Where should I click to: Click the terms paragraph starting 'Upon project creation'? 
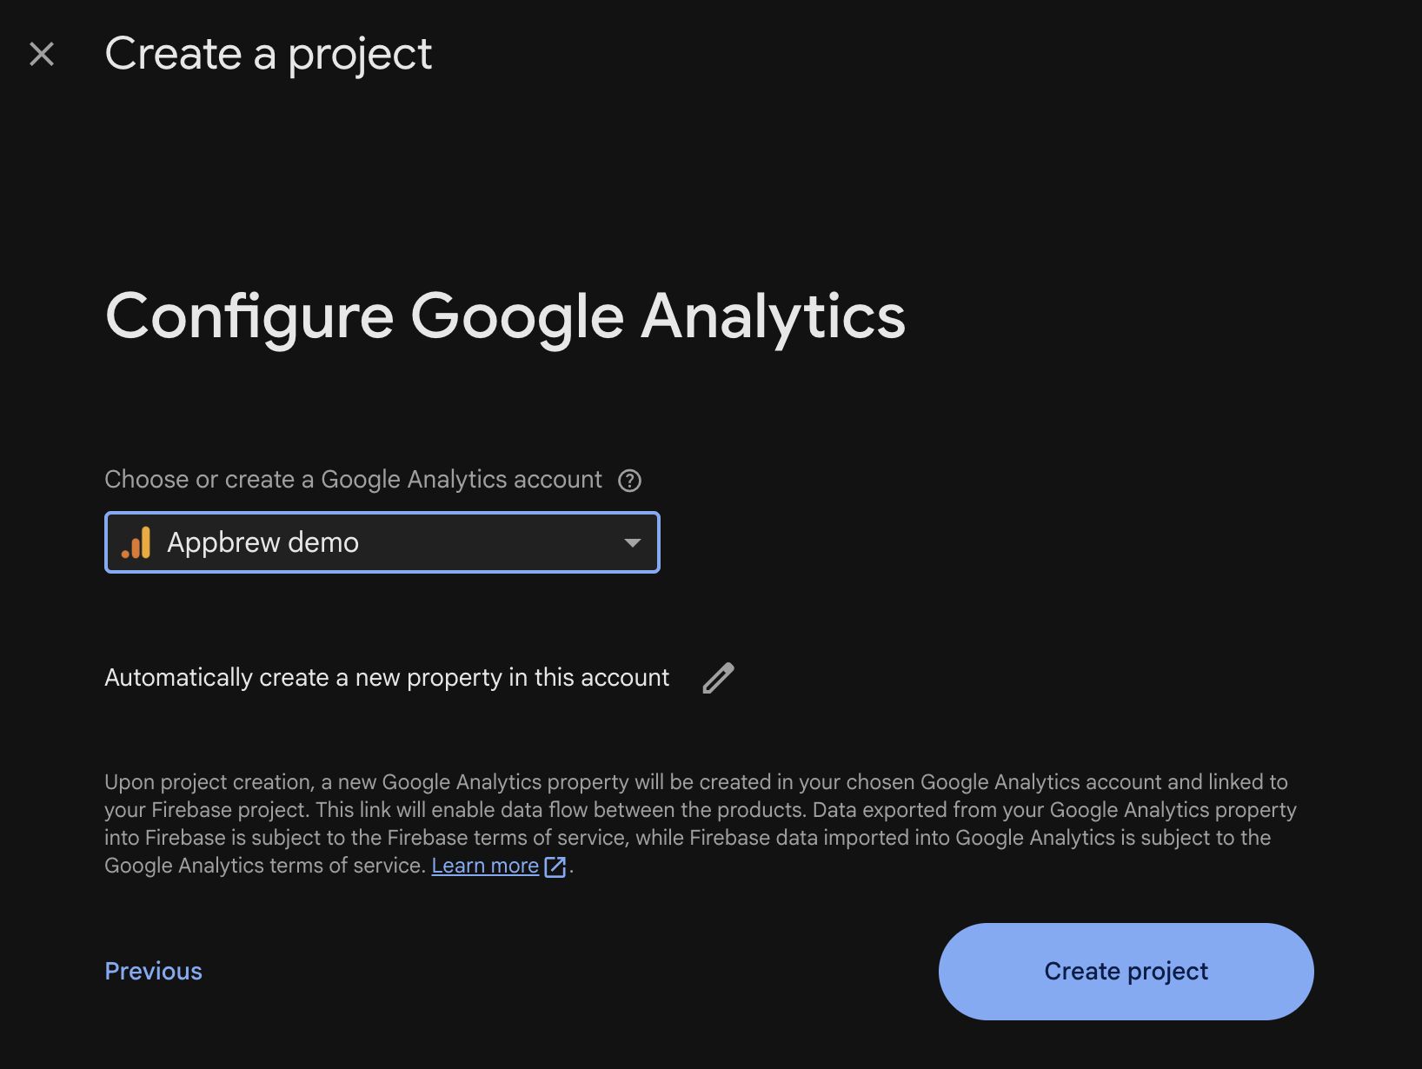(x=701, y=824)
